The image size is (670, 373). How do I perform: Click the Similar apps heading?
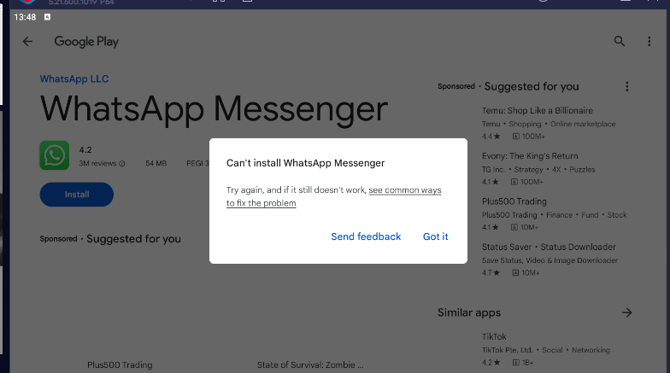[x=468, y=312]
